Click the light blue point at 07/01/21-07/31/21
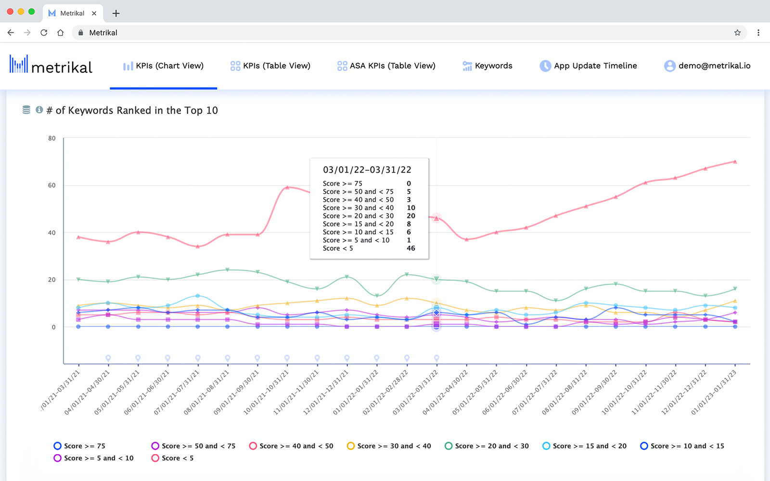 tap(198, 296)
